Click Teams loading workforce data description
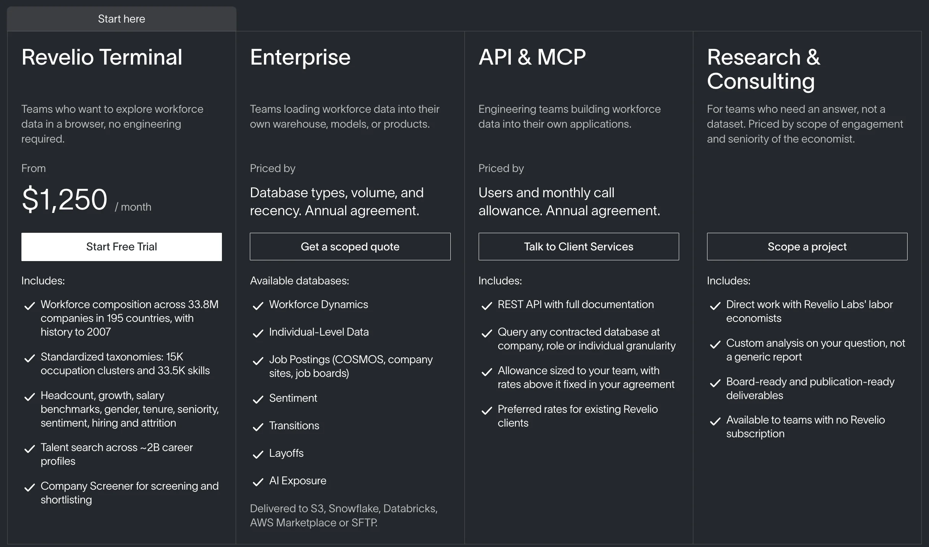Viewport: 929px width, 547px height. click(344, 116)
